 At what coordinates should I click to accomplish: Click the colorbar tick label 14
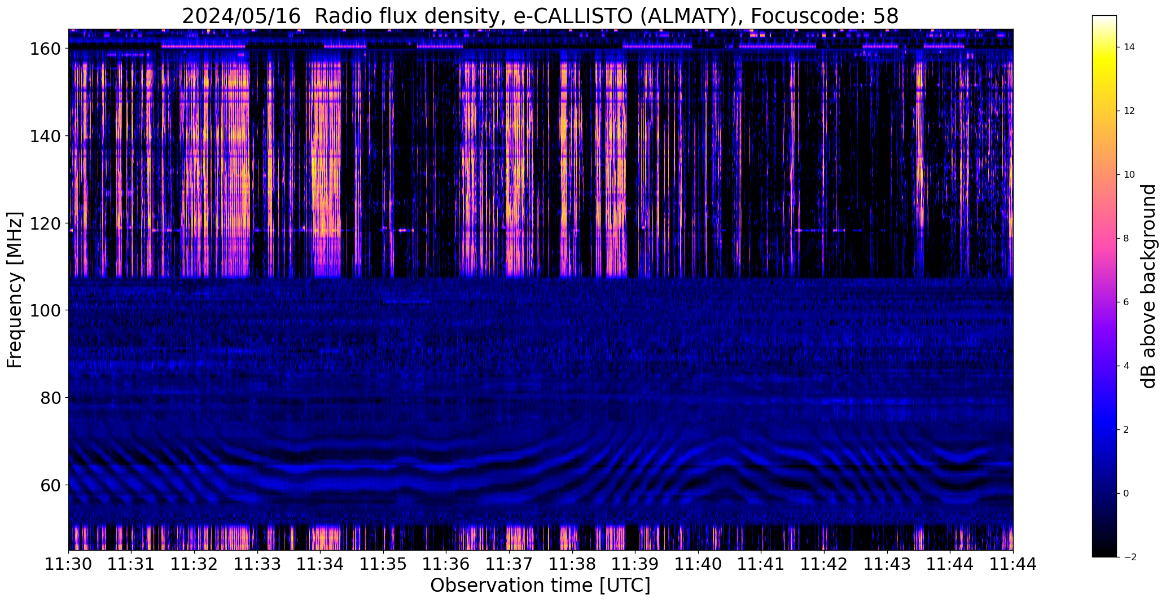(x=1129, y=47)
